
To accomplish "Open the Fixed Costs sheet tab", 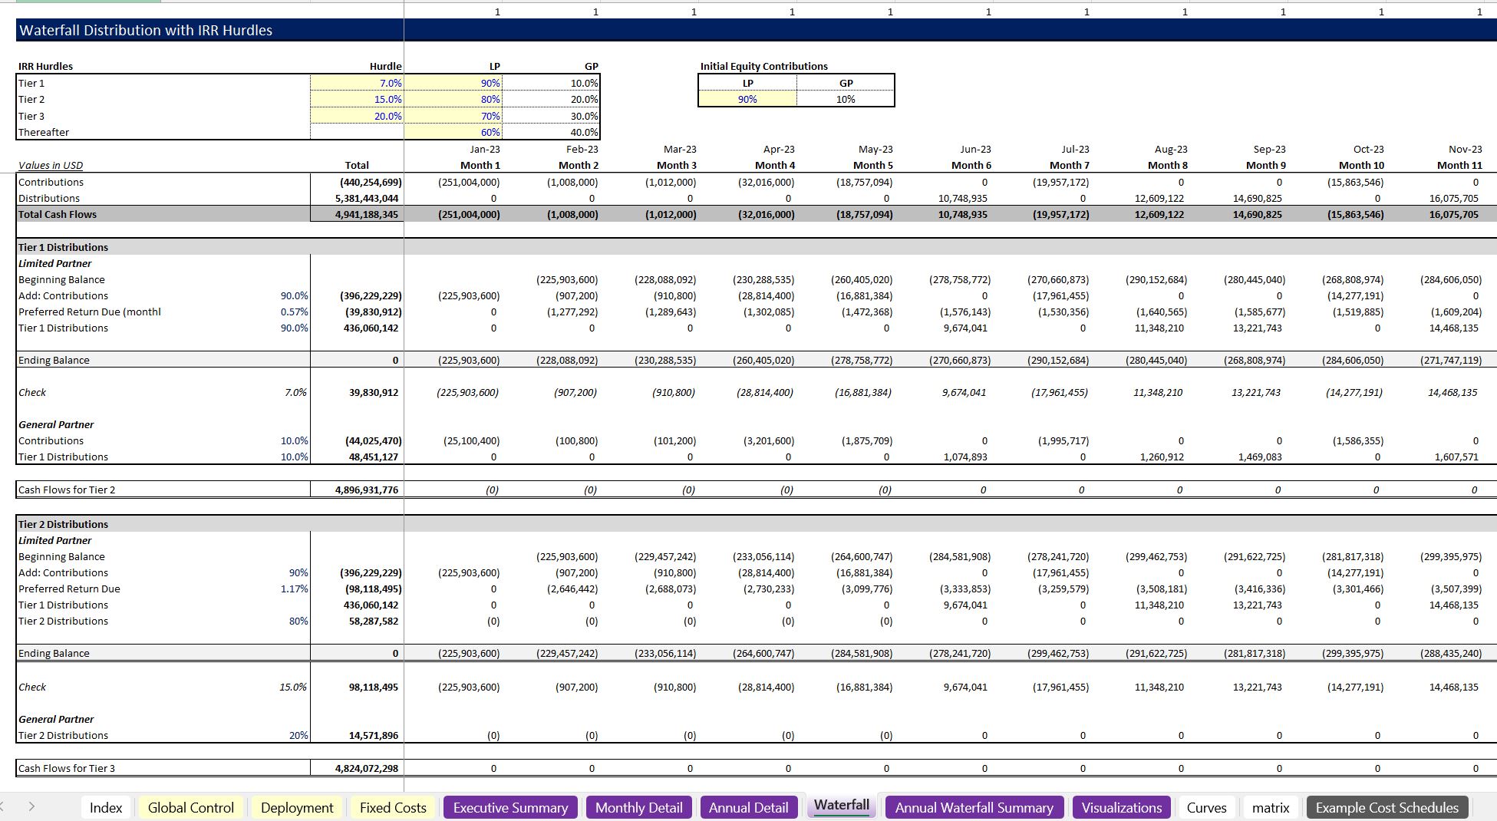I will pos(393,808).
